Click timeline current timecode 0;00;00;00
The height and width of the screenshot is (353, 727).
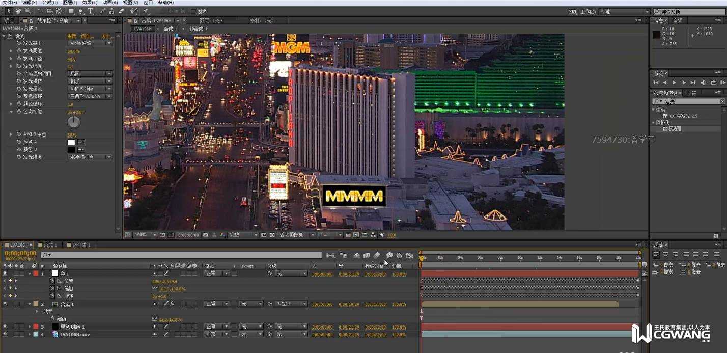[20, 253]
